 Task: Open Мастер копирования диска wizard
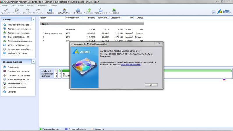click(x=19, y=29)
